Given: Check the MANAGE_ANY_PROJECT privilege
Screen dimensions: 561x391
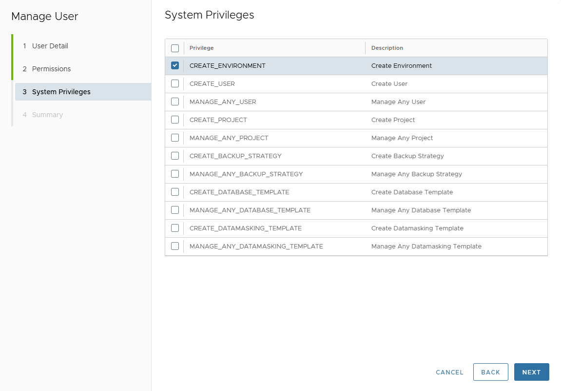Looking at the screenshot, I should [x=175, y=138].
